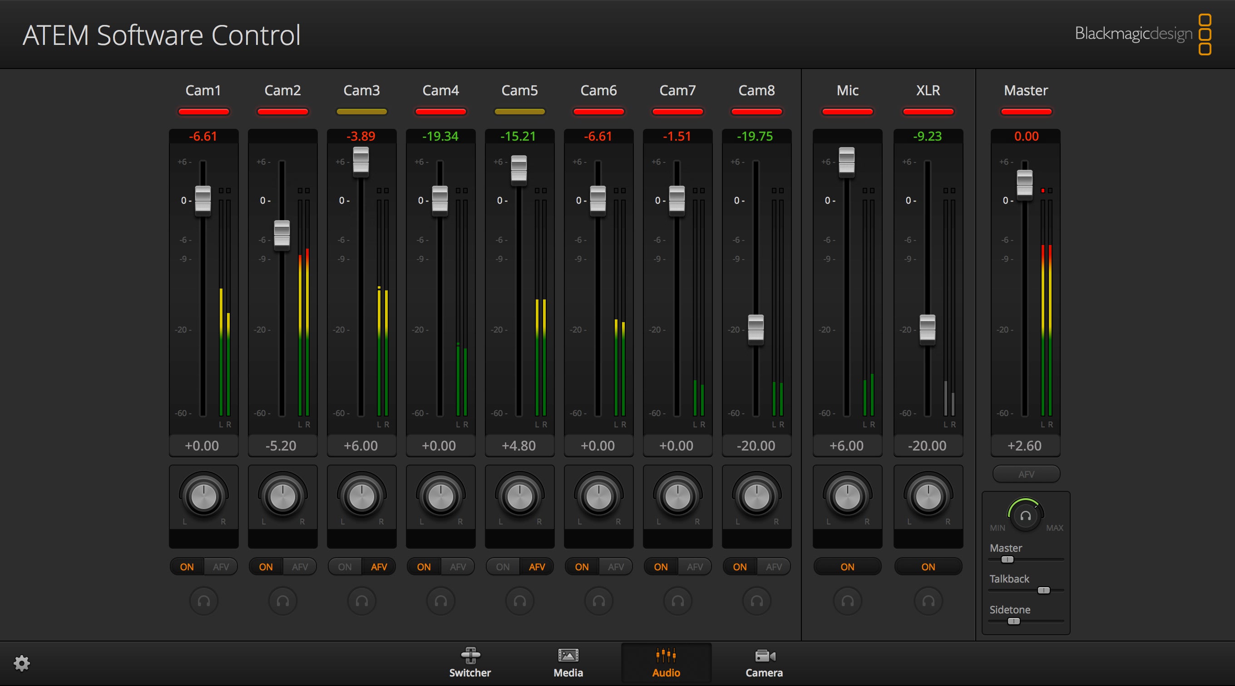The width and height of the screenshot is (1235, 686).
Task: Click the Cam8 balance pan knob
Action: point(756,496)
